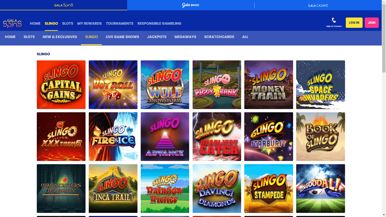
Task: Open the Book of Slingo tile
Action: coord(320,137)
